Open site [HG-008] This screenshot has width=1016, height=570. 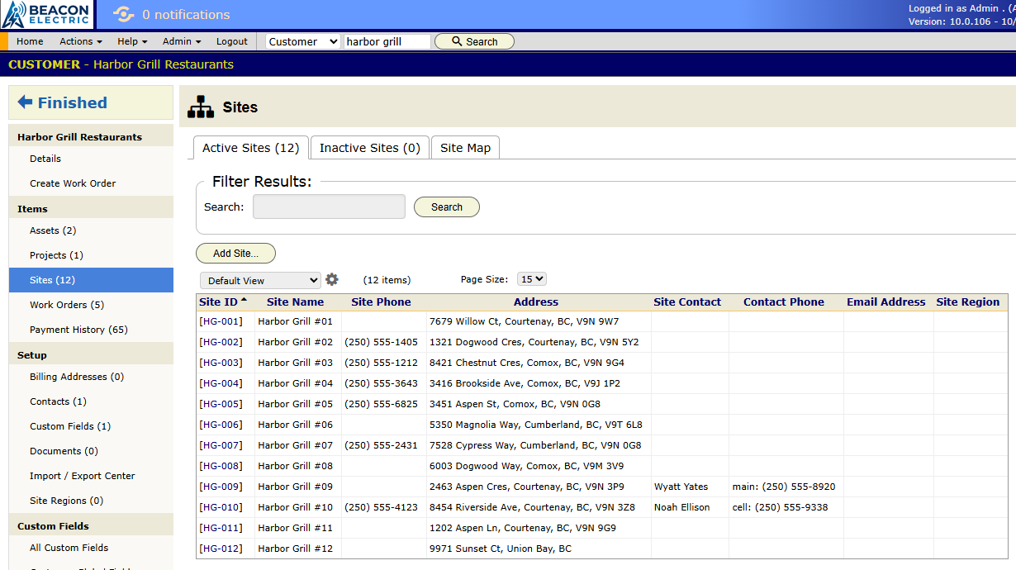click(221, 466)
